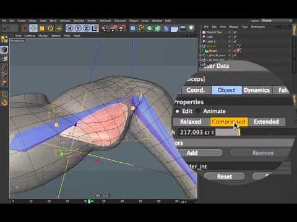Select the Live Selection cursor tool
The width and height of the screenshot is (297, 222).
click(x=25, y=28)
